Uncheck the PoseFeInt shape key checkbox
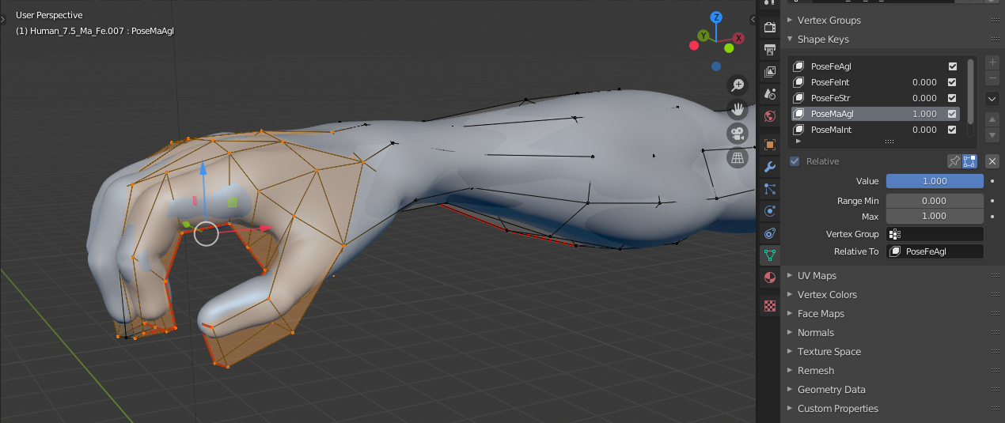This screenshot has height=423, width=1005. pyautogui.click(x=953, y=82)
